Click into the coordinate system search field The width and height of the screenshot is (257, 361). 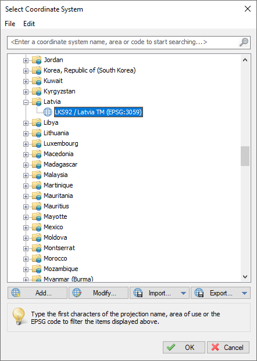coord(123,42)
